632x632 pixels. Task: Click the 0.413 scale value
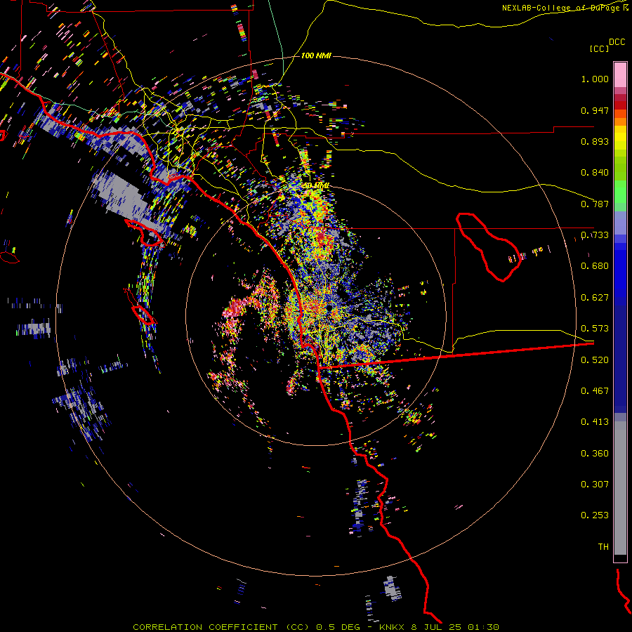click(x=595, y=422)
